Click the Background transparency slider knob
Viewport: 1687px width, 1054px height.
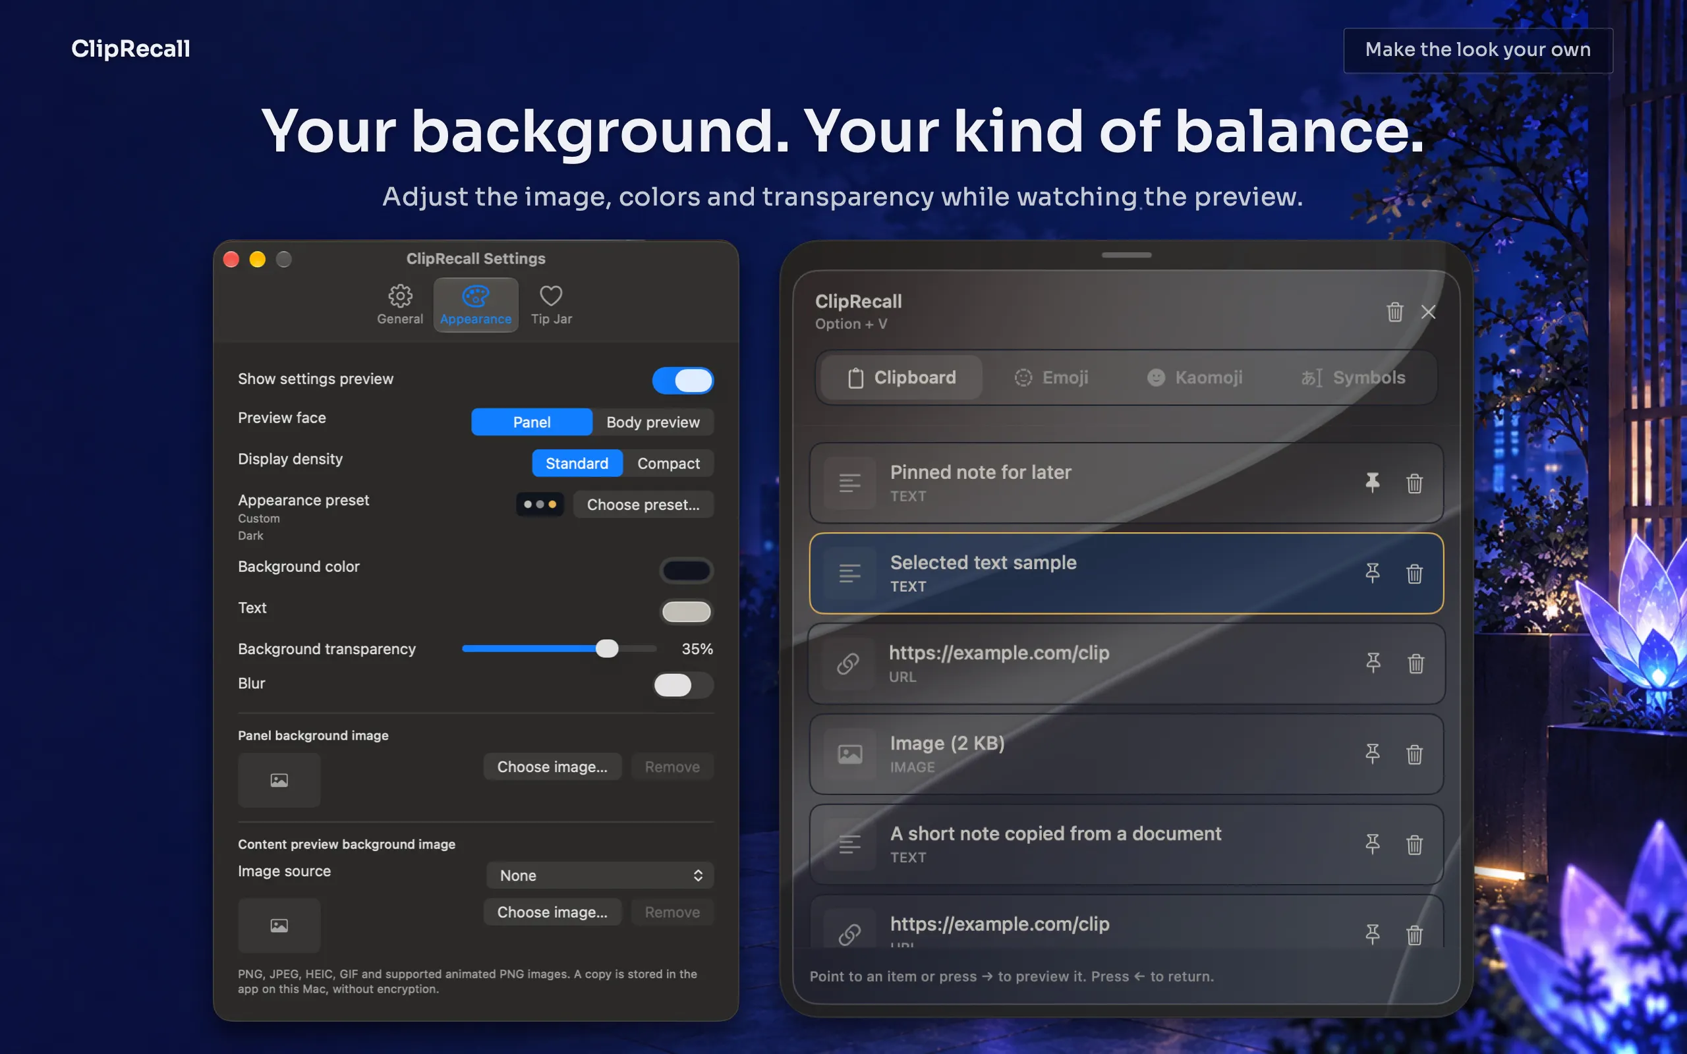tap(606, 648)
